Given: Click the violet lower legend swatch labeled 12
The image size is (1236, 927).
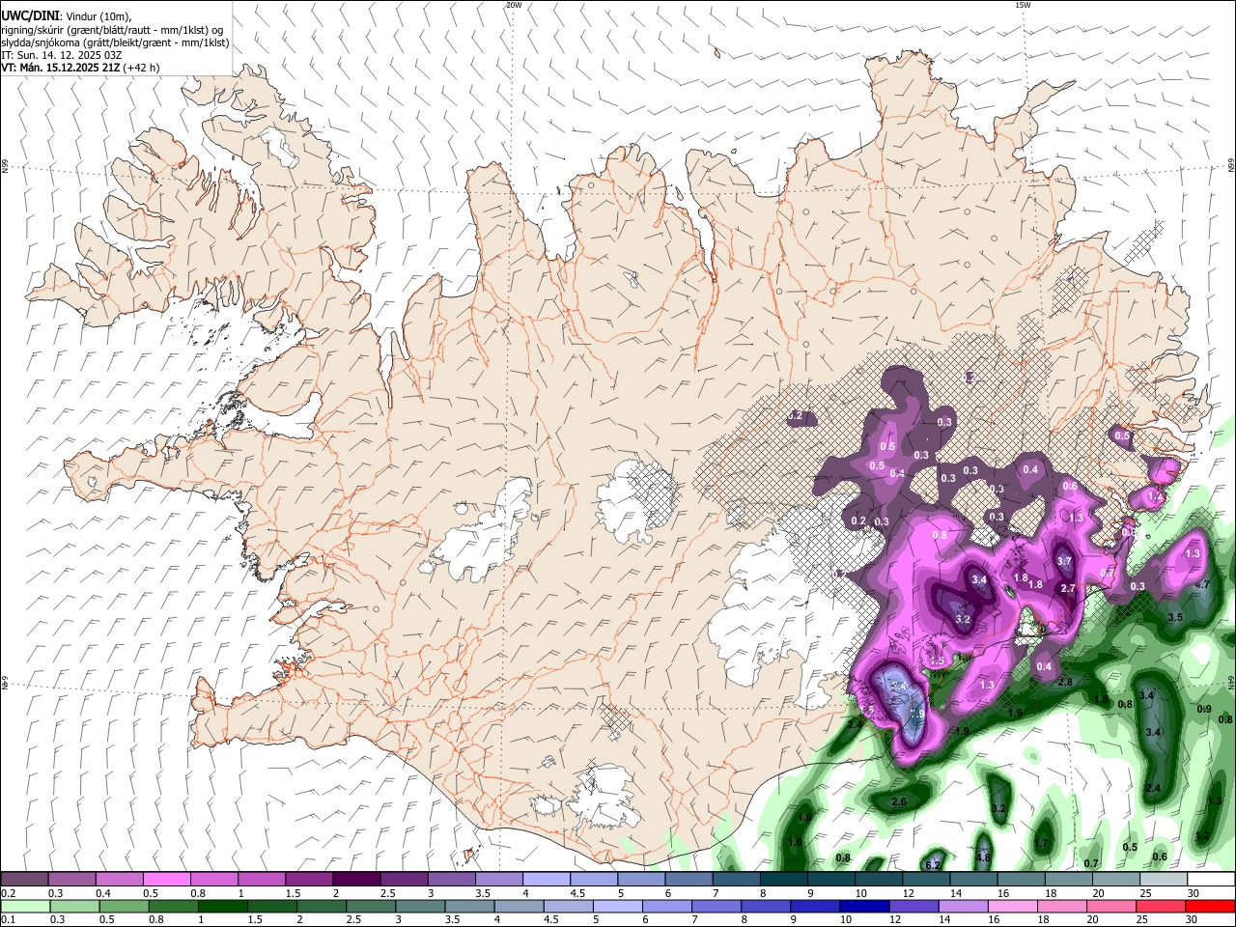Looking at the screenshot, I should point(914,906).
